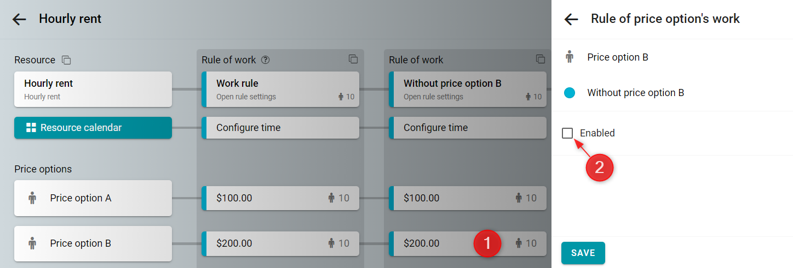
Task: Open Configure time under Without price option B
Action: [x=468, y=128]
